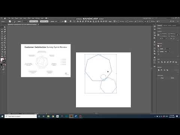
Task: Click the Pathfinder Intersect icon
Action: [x=164, y=70]
